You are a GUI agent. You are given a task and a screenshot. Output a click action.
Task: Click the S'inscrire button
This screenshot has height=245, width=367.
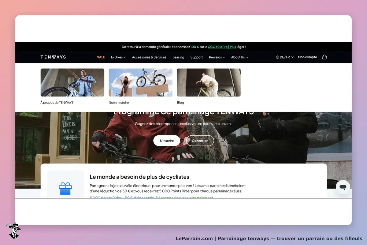pos(167,141)
